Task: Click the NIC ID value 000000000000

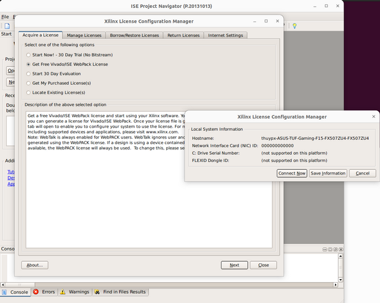Action: click(x=277, y=146)
